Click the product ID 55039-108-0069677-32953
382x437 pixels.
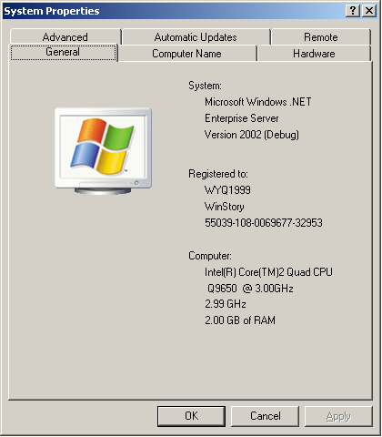pyautogui.click(x=264, y=223)
